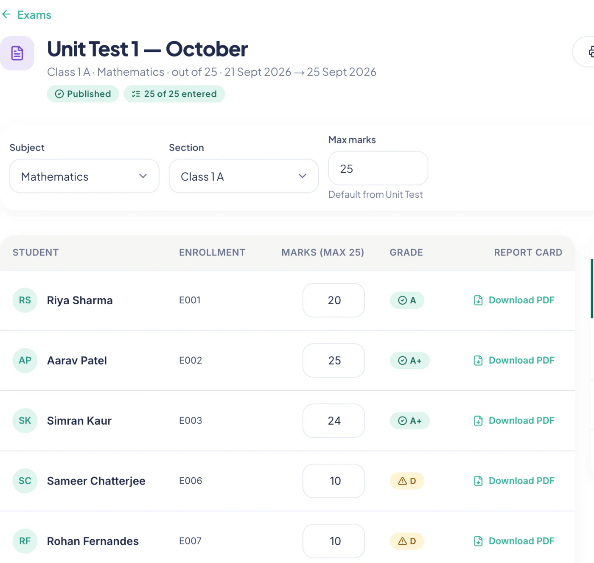Viewport: 594px width, 563px height.
Task: Download PDF report card for Riya Sharma
Action: (514, 300)
